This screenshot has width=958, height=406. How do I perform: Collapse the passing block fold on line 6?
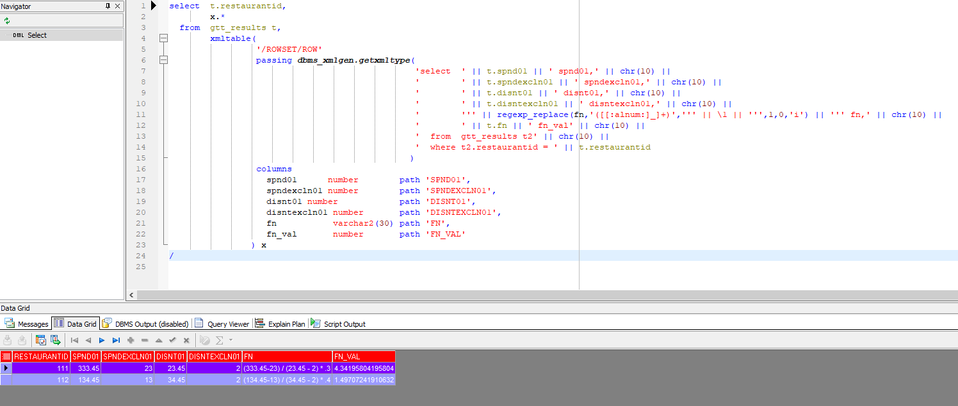(x=163, y=60)
